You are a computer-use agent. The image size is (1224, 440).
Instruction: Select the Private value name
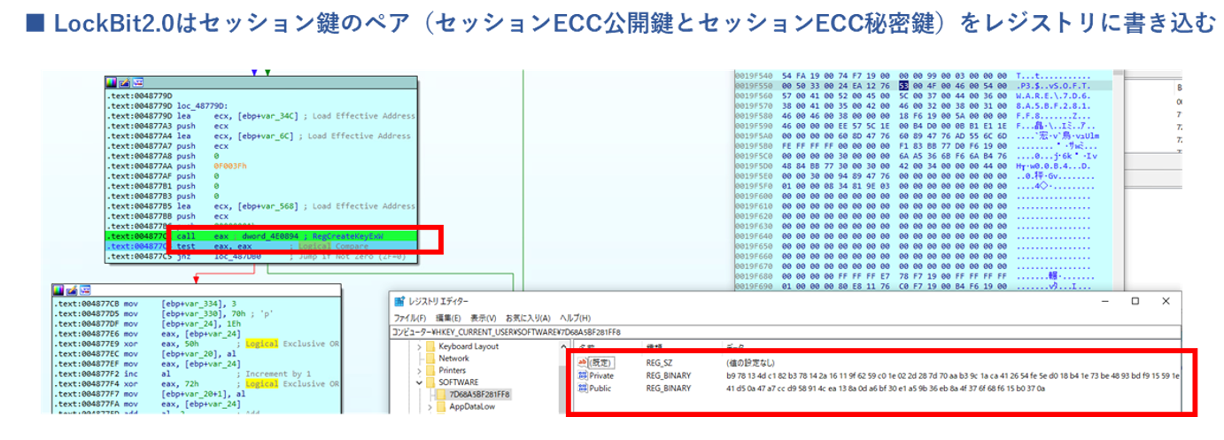tap(601, 375)
